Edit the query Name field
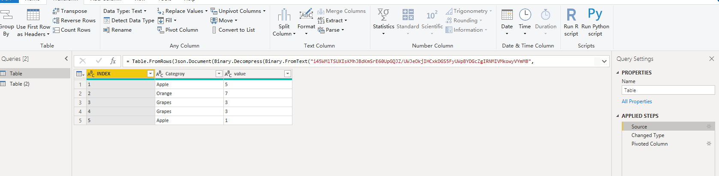 [668, 90]
